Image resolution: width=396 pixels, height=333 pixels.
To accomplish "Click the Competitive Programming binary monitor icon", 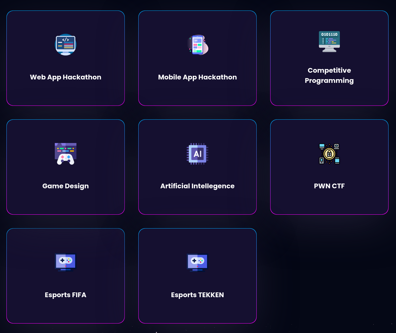I will [x=329, y=42].
